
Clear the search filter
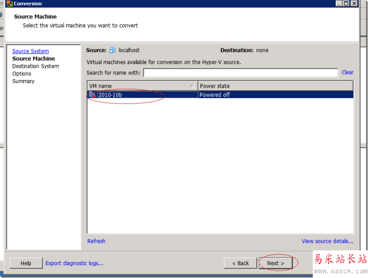point(347,72)
